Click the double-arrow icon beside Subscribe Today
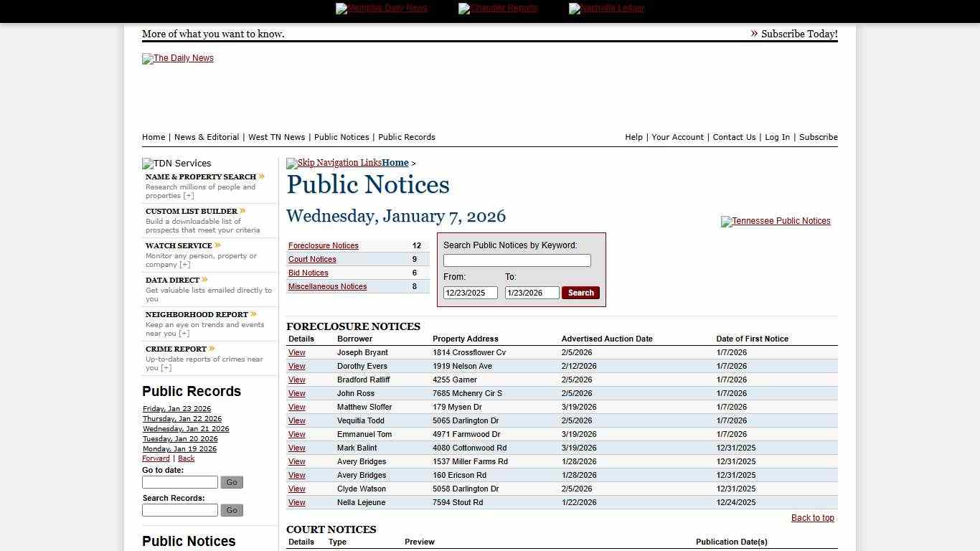Screen dimensions: 980x551 pos(754,32)
